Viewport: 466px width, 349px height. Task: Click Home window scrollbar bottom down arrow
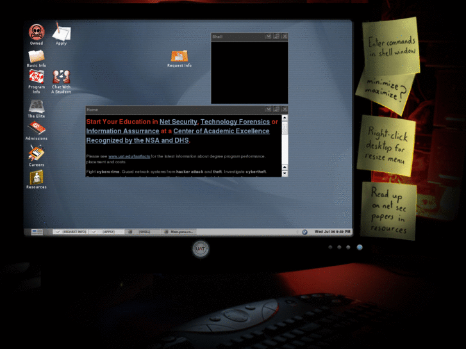click(x=285, y=174)
